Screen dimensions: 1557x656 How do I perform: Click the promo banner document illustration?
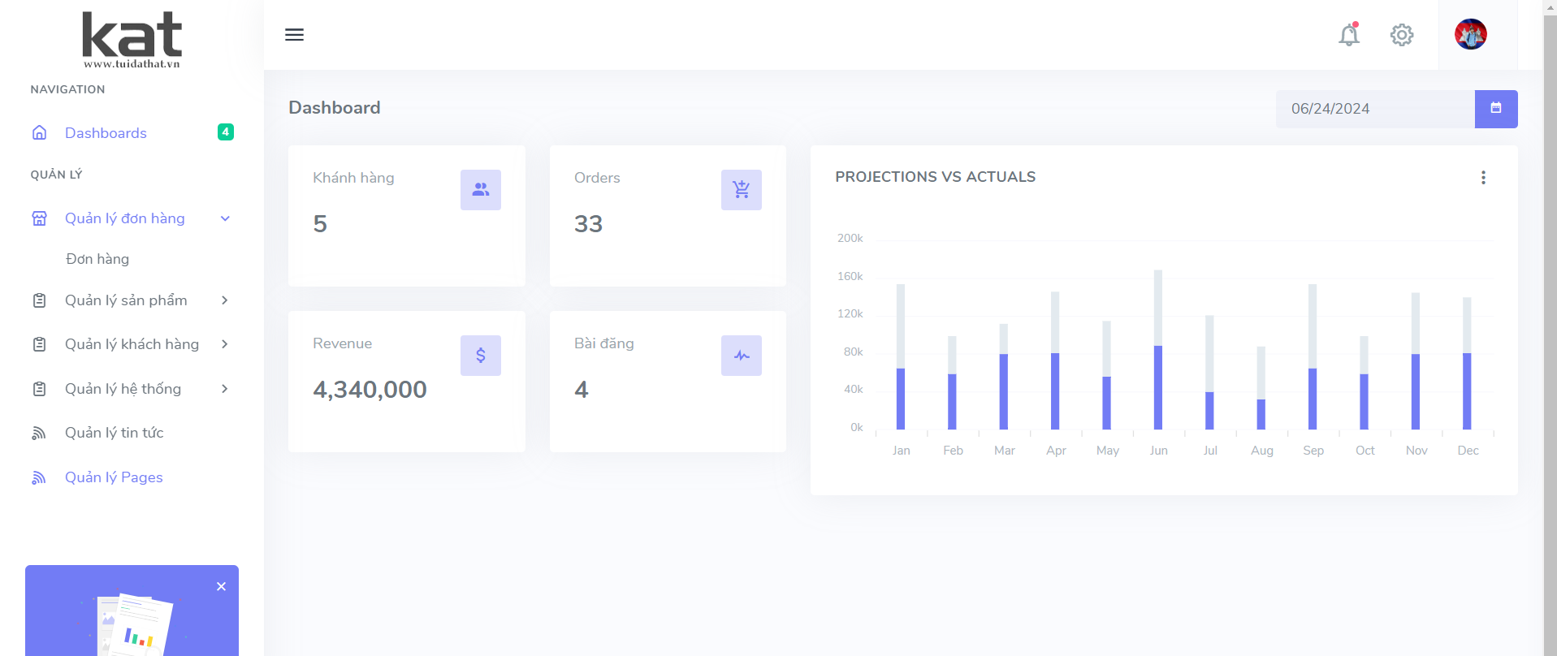pyautogui.click(x=134, y=625)
